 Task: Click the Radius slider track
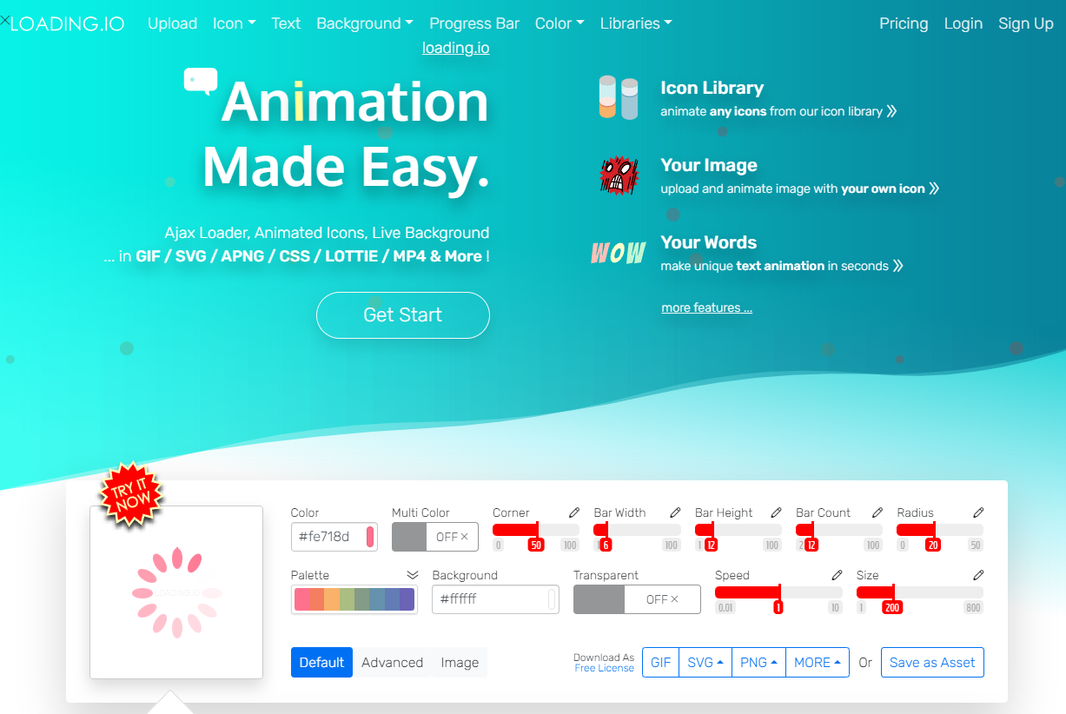pos(940,530)
